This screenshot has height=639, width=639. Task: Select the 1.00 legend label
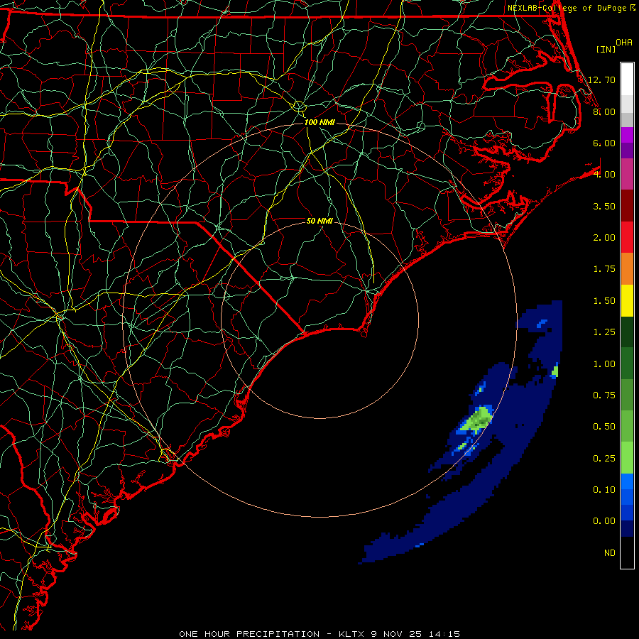pos(604,364)
